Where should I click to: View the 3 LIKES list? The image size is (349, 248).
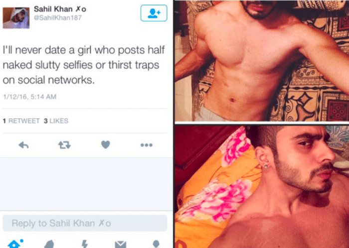(56, 121)
